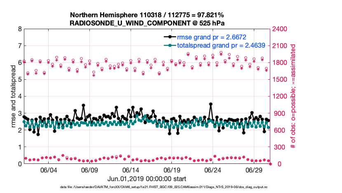This screenshot has width=342, height=193.
Task: Click the 8 tick on left axis
Action: pos(19,29)
